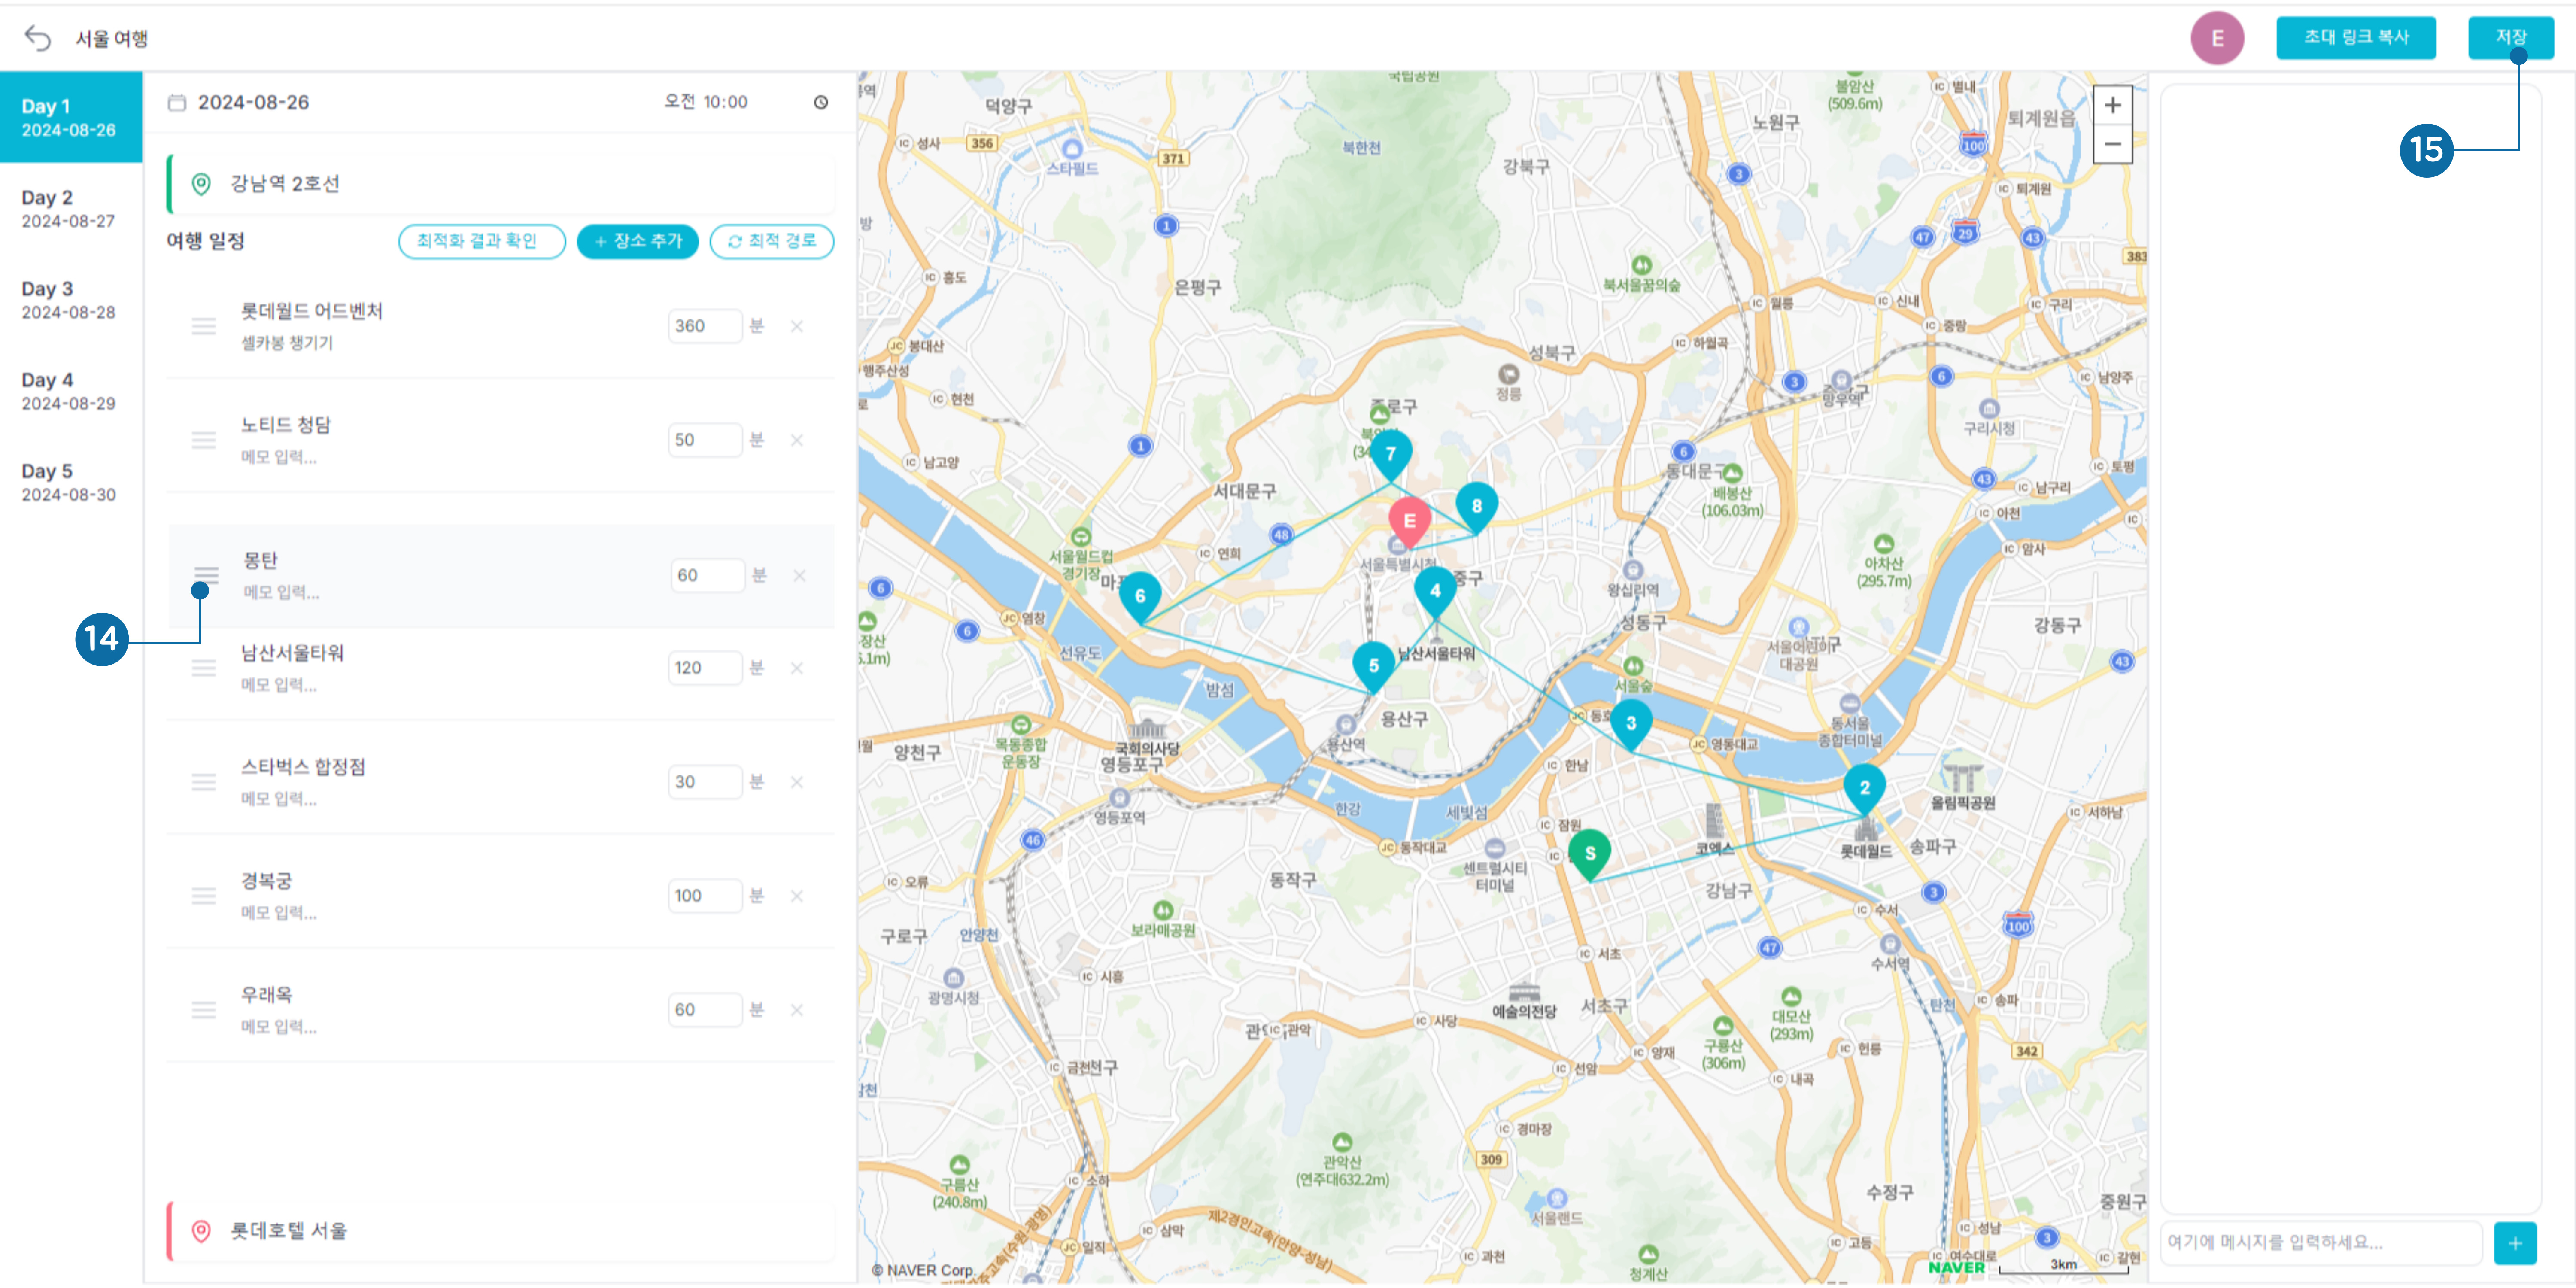Viewport: 2576px width, 1288px height.
Task: Grab the drag handle for 남산서울타워
Action: [x=204, y=668]
